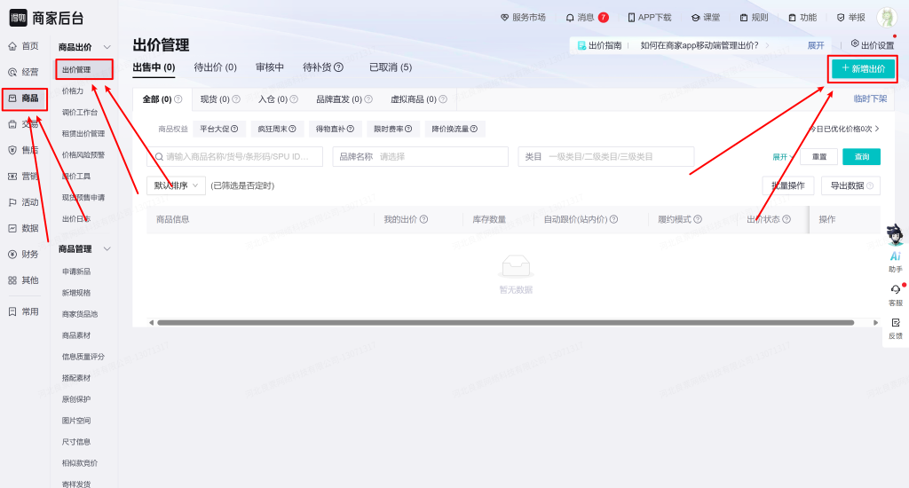Click the 批量操作 button
This screenshot has height=488, width=909.
click(788, 185)
